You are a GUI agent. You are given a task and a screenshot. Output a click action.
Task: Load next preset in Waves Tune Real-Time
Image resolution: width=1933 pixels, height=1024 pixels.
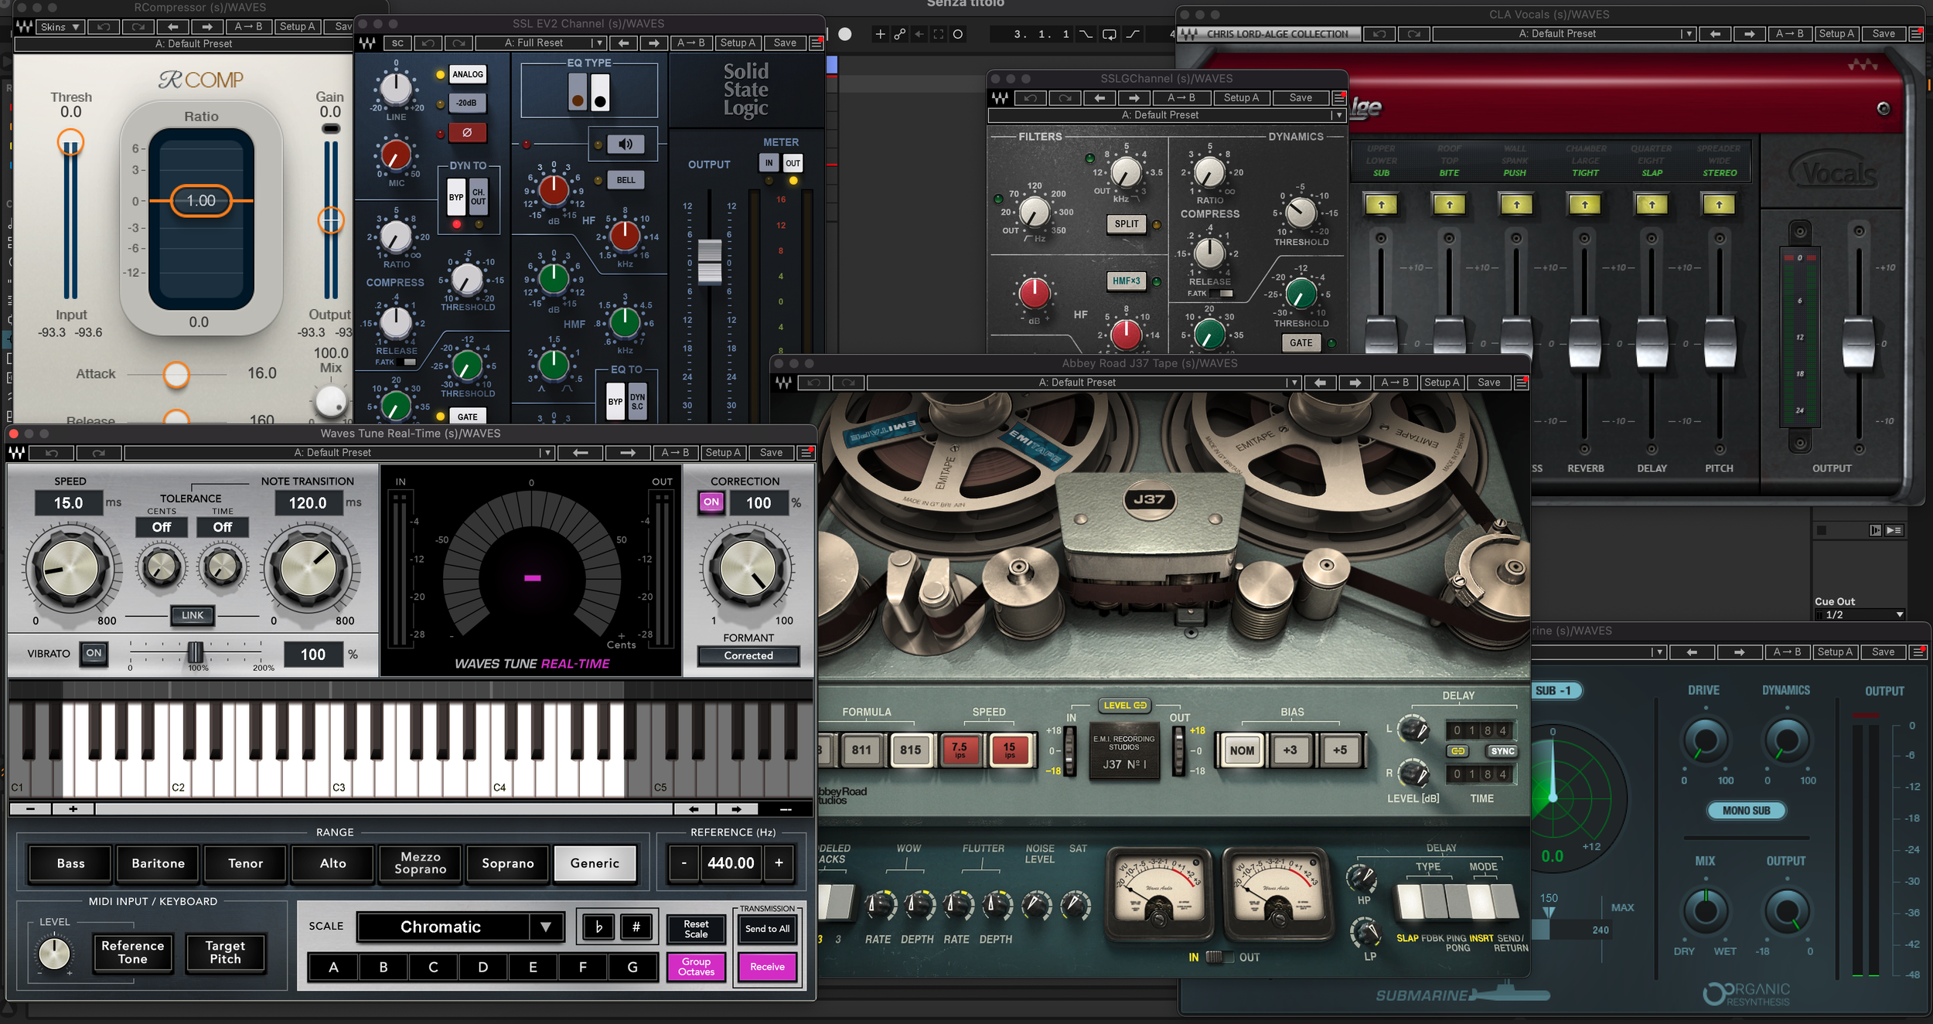(628, 453)
